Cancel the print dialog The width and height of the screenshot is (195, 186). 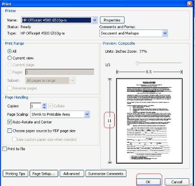click(x=177, y=182)
